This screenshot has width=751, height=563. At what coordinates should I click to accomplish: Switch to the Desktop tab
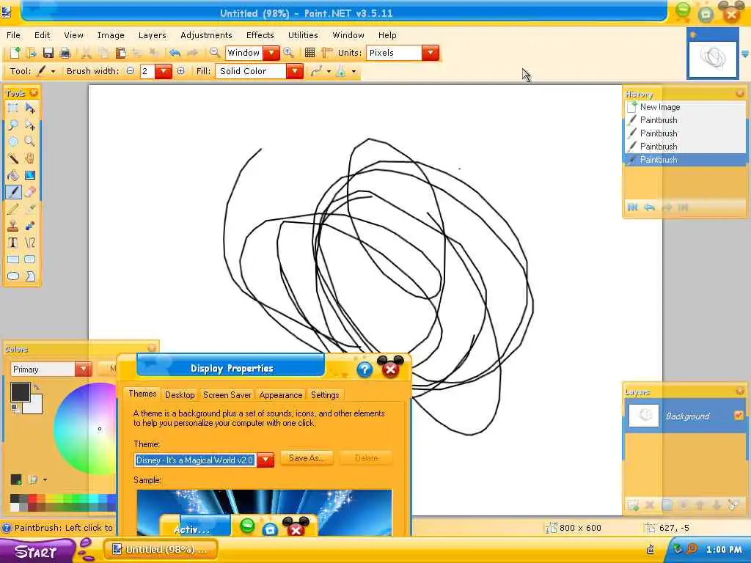point(180,395)
